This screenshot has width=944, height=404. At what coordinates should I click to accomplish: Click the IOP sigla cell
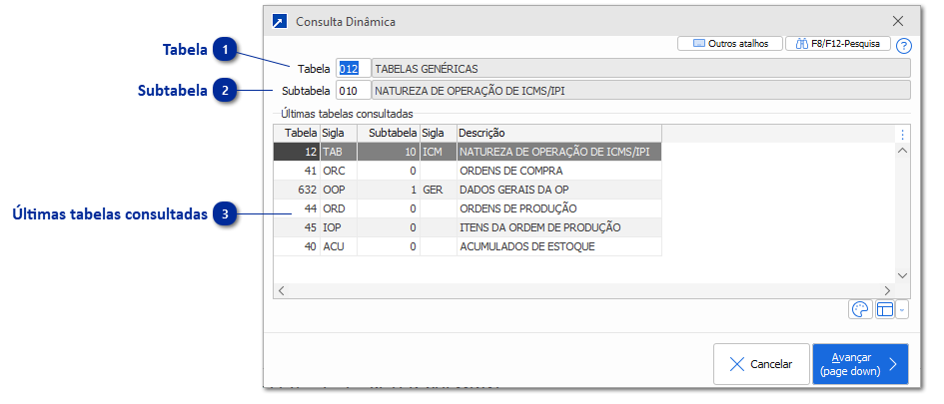pos(339,227)
